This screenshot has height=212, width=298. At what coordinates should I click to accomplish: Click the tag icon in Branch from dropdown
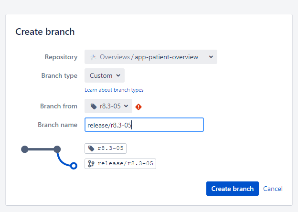click(x=94, y=106)
